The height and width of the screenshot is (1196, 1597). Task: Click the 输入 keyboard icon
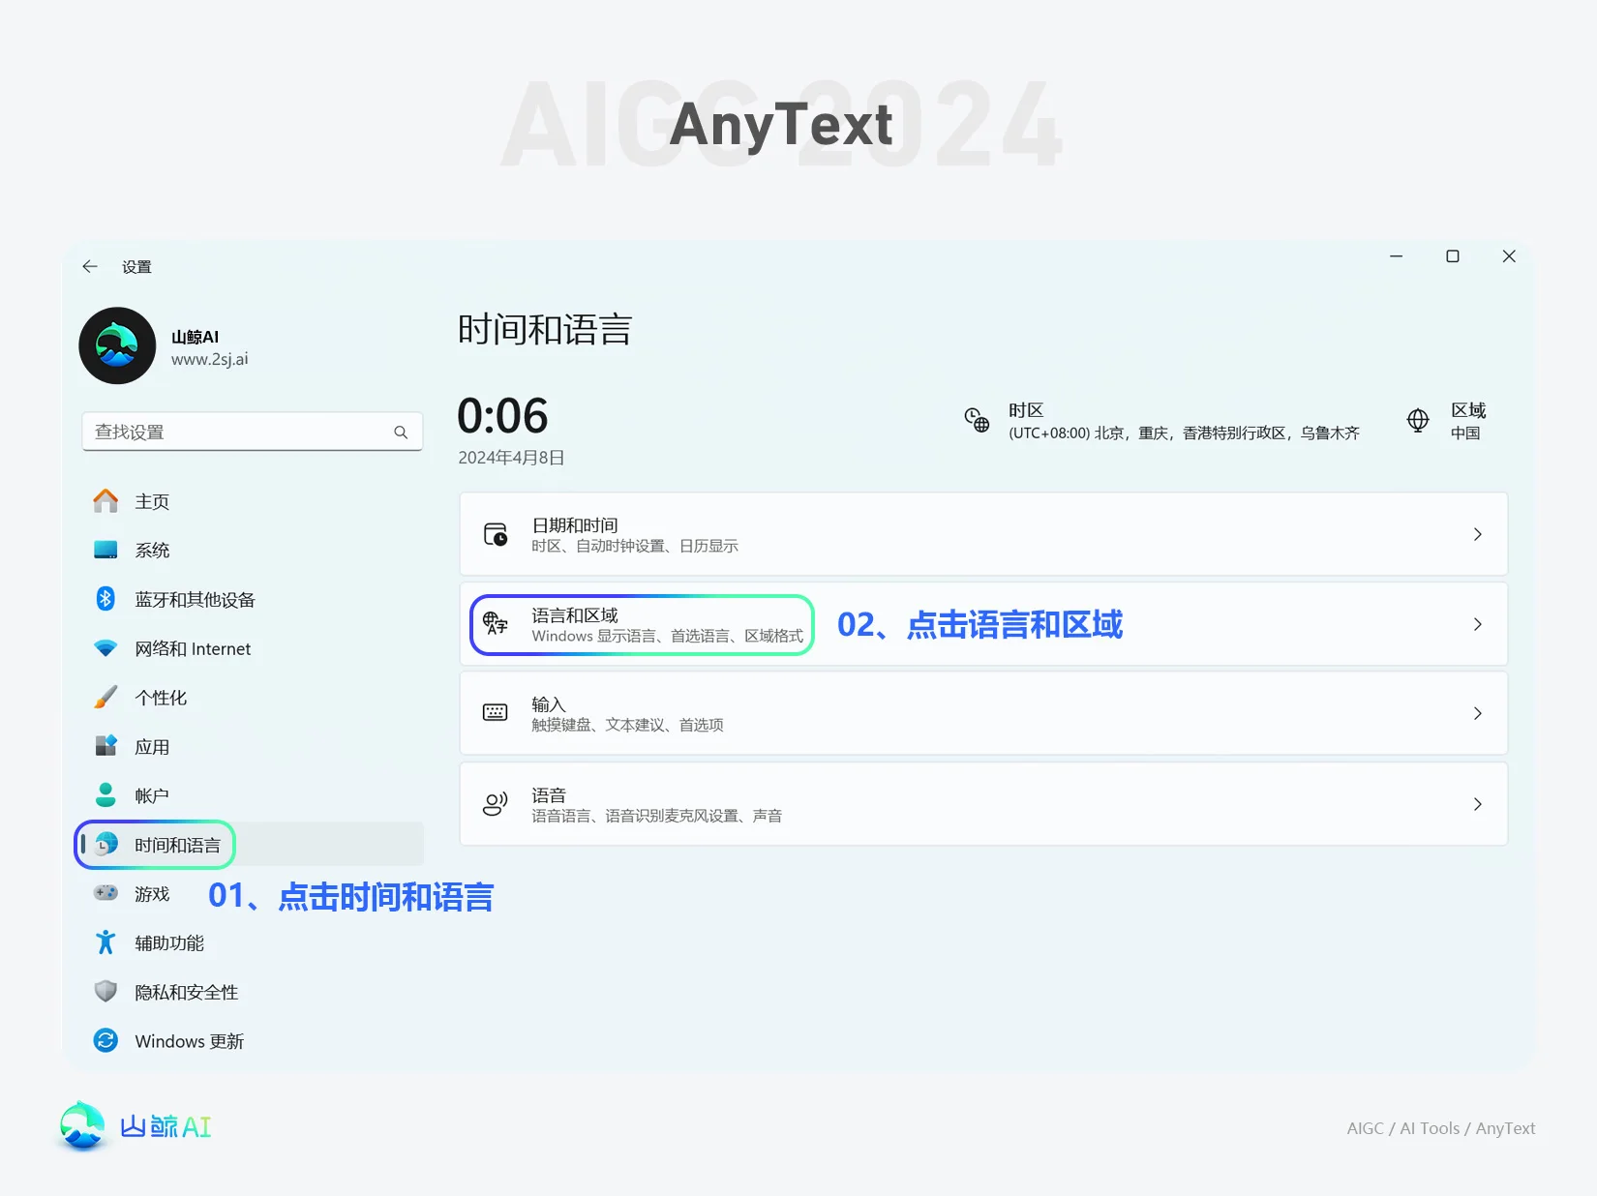tap(496, 713)
